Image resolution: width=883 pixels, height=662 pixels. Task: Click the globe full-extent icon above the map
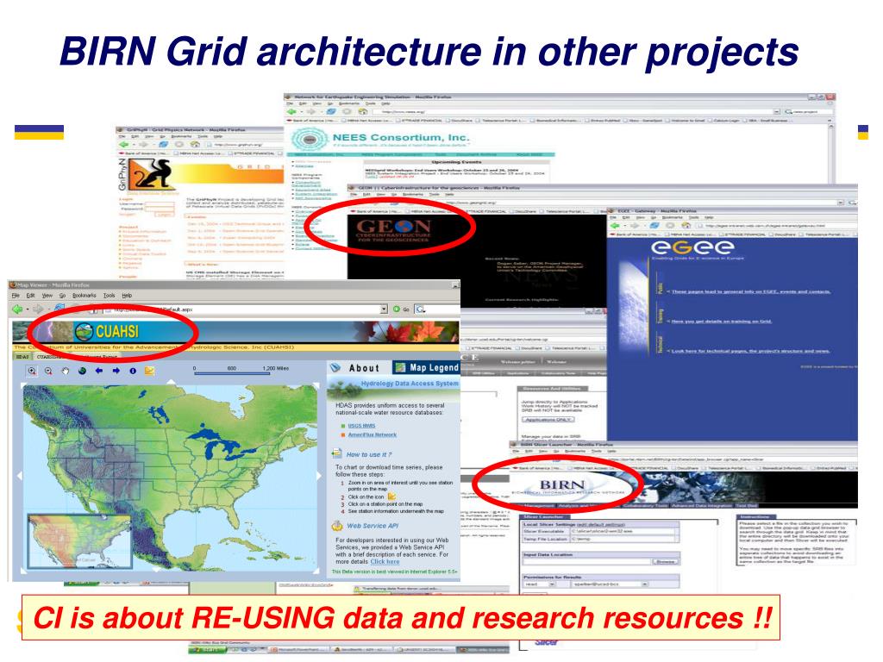[82, 371]
